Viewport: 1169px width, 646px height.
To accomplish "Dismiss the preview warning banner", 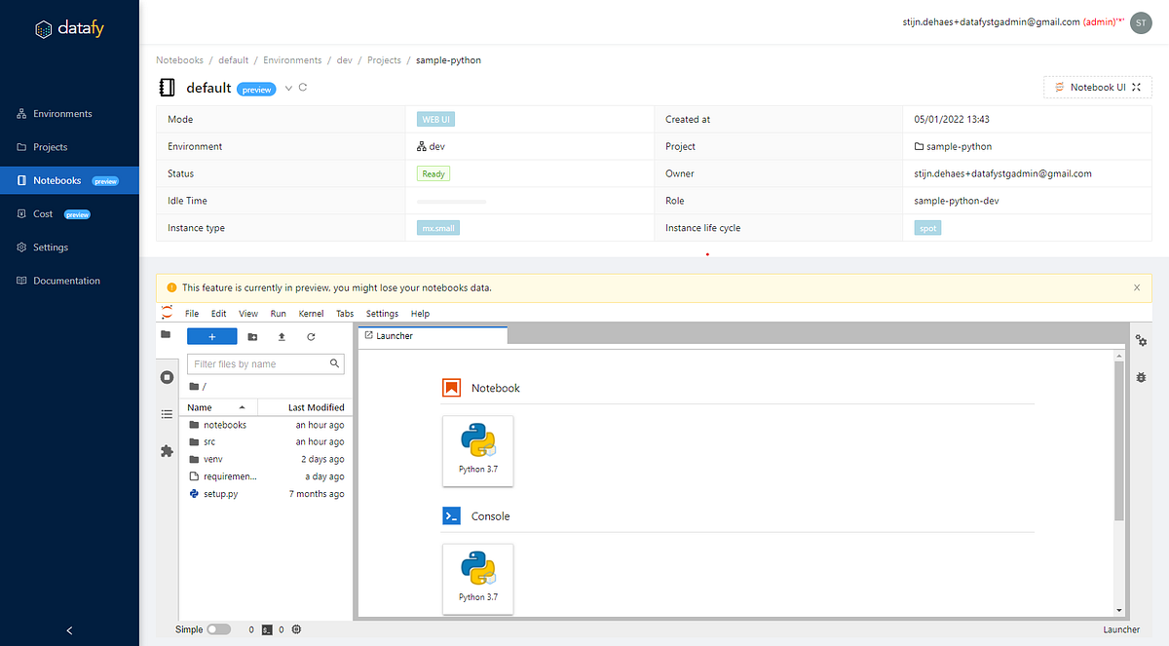I will click(x=1137, y=287).
